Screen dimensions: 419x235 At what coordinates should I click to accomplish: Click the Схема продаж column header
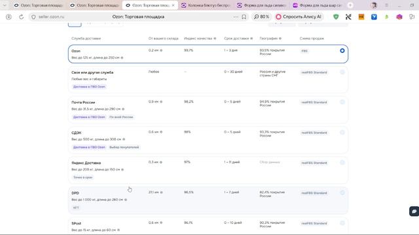click(x=312, y=39)
